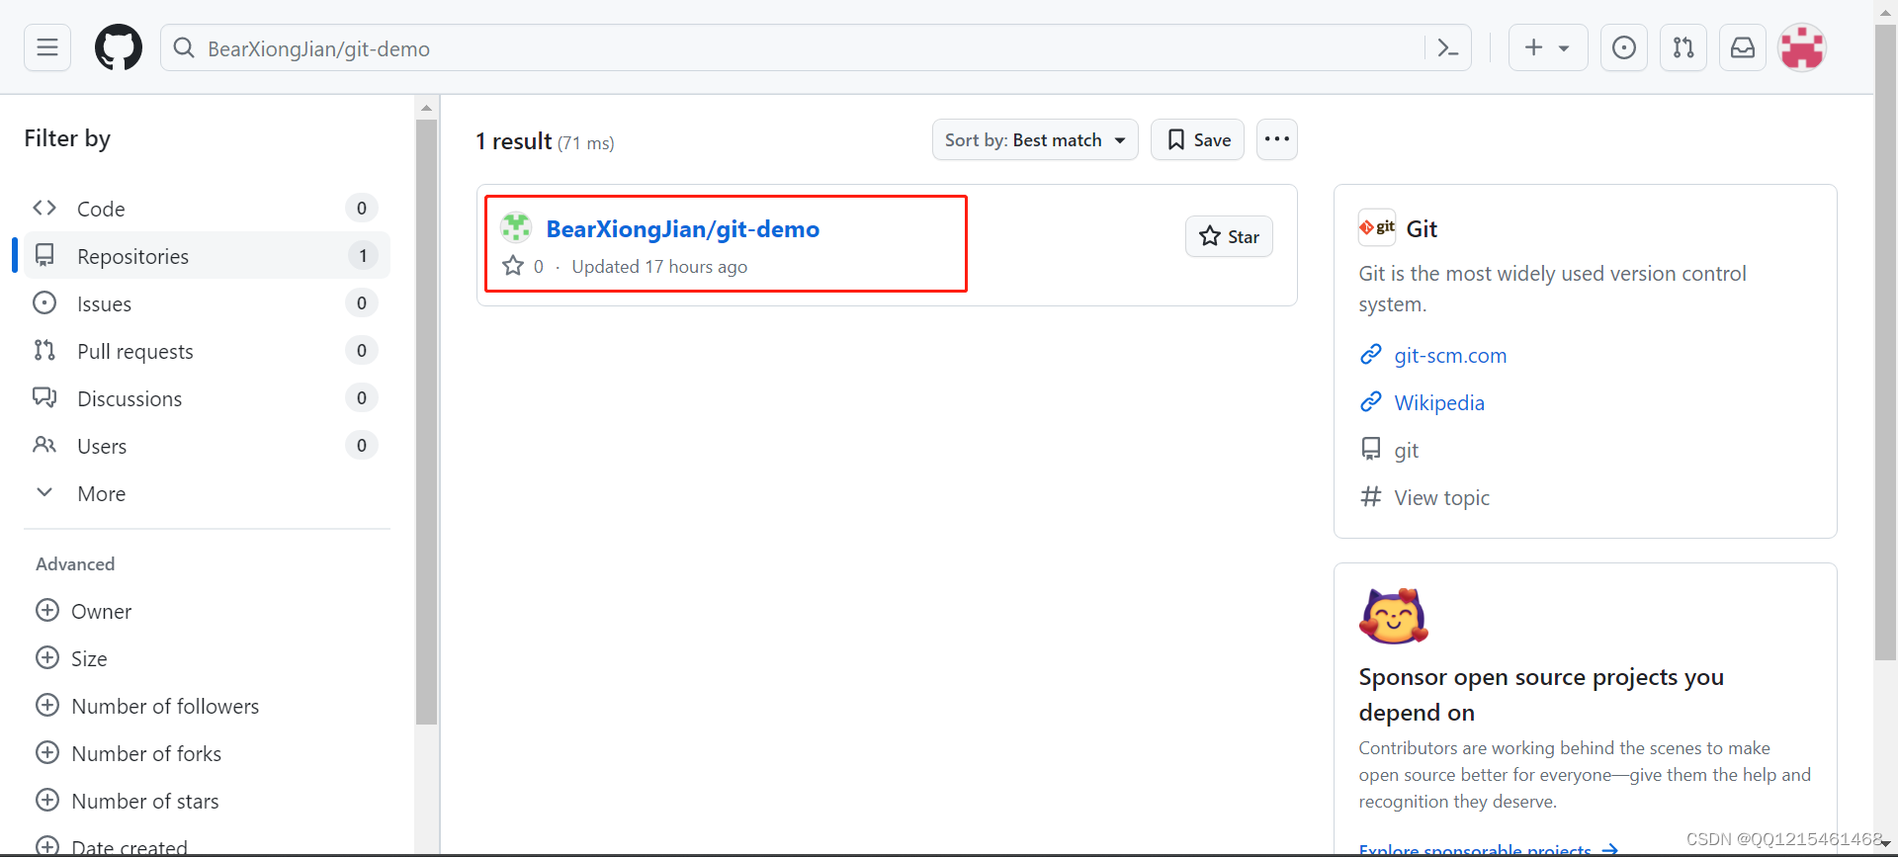Open the Sort by Best match dropdown
1898x857 pixels.
tap(1035, 139)
